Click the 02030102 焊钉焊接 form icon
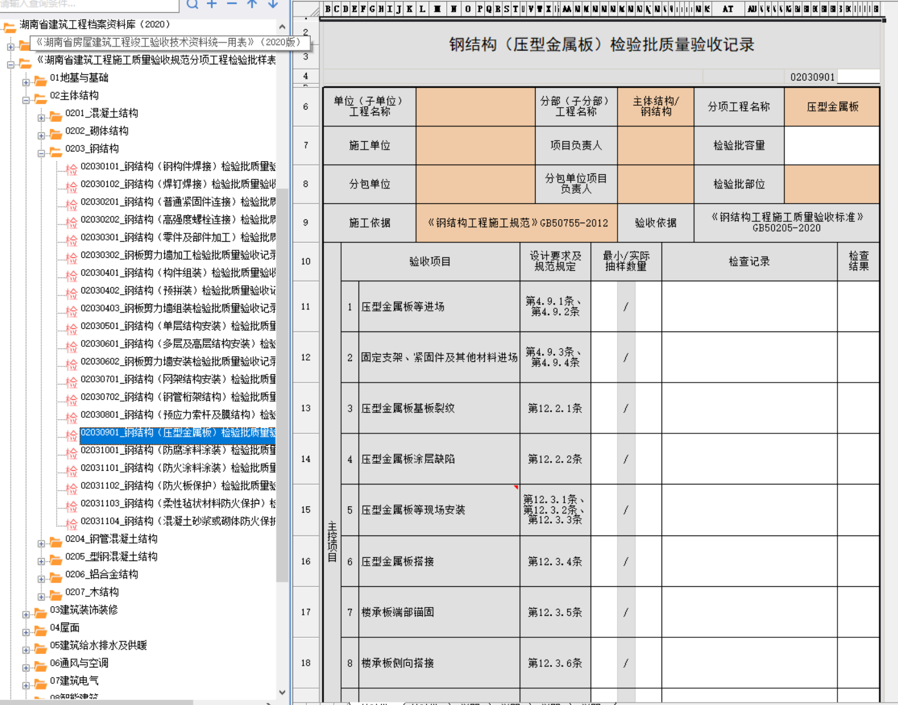Image resolution: width=898 pixels, height=705 pixels. click(x=72, y=186)
